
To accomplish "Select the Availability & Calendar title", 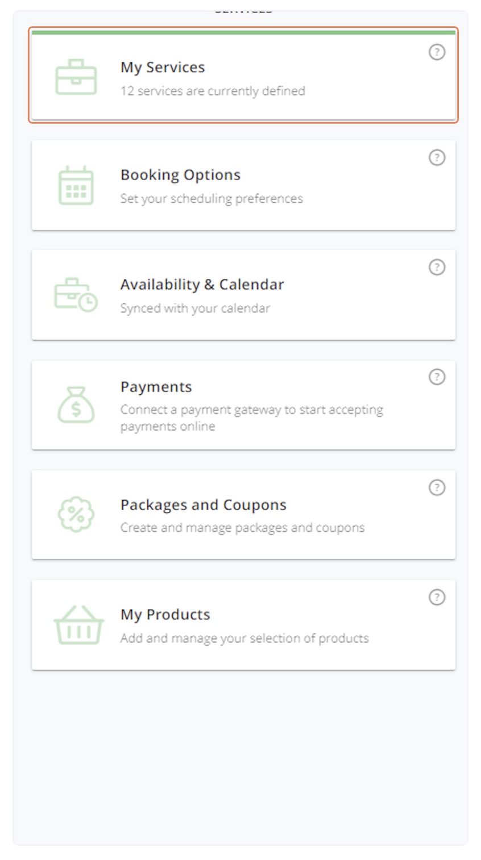I will tap(202, 285).
